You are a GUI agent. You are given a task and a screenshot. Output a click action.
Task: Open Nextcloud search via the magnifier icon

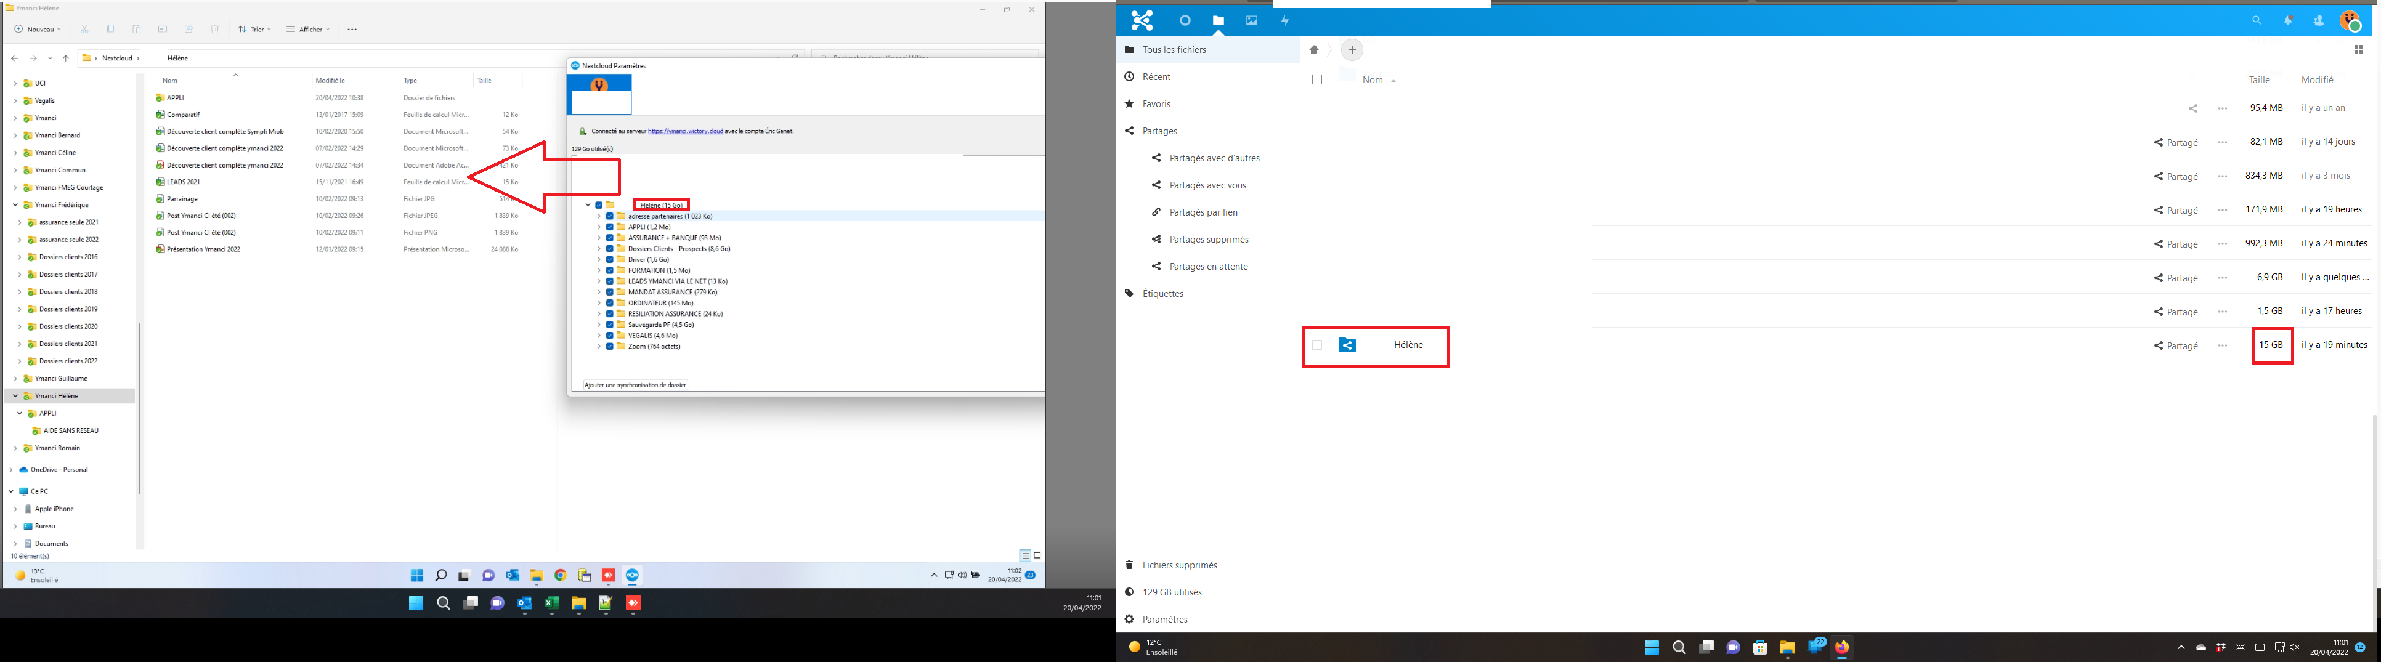pos(2256,20)
